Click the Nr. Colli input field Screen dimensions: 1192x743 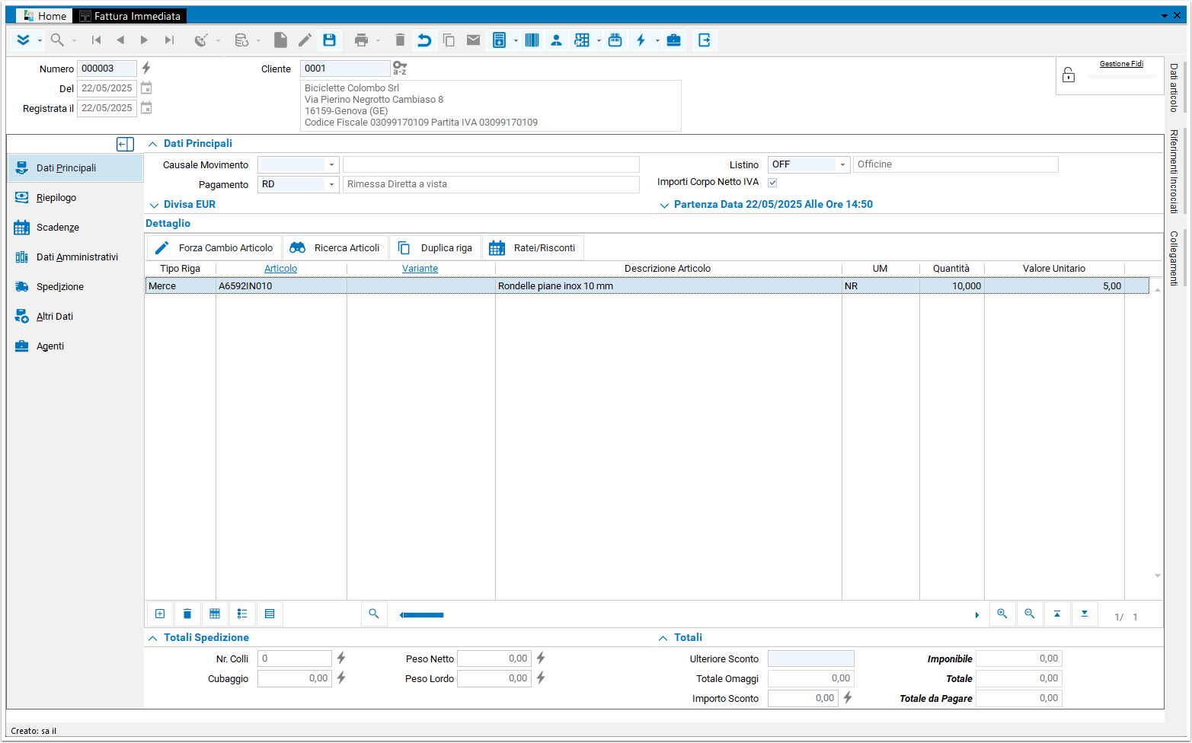click(294, 659)
